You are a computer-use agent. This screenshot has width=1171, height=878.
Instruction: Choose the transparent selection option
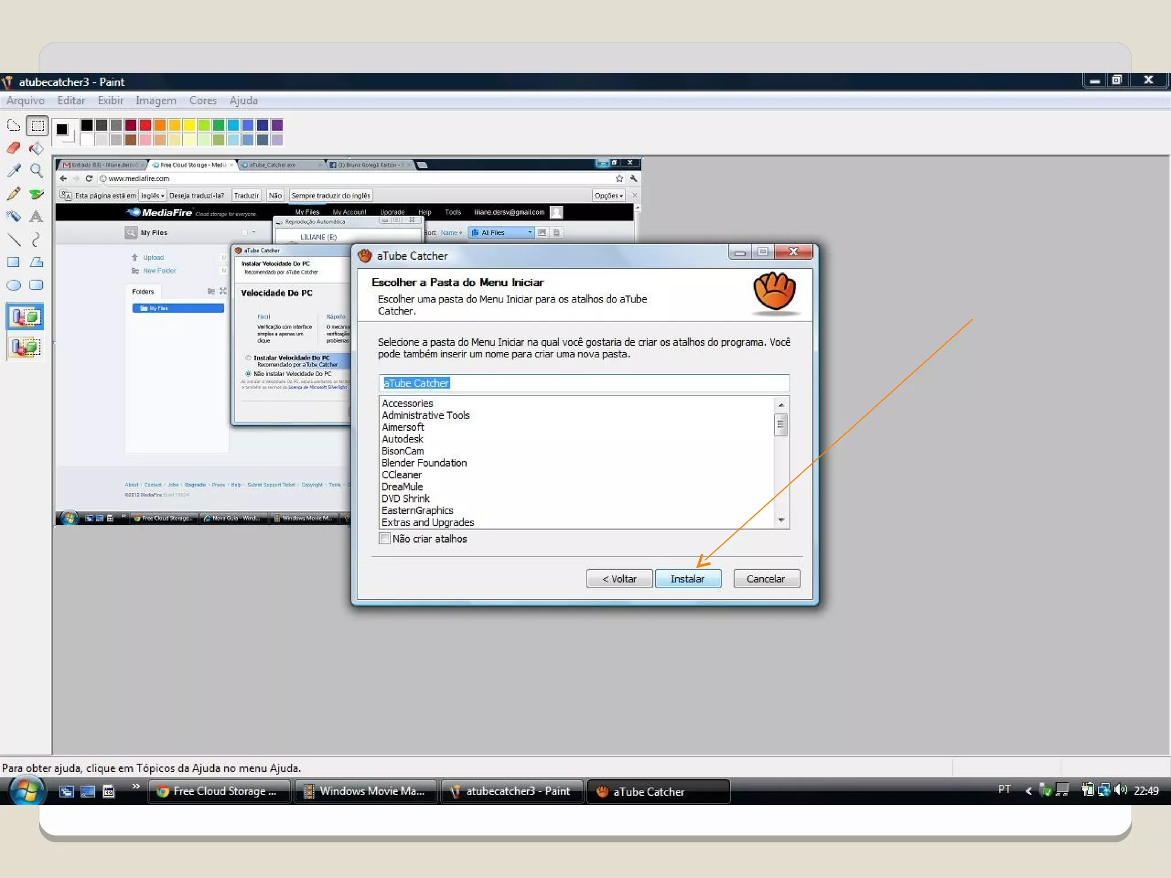point(25,347)
